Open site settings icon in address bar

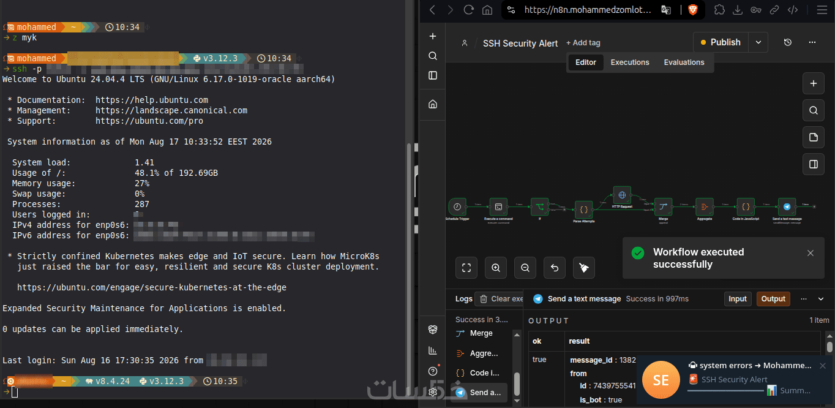pos(512,10)
